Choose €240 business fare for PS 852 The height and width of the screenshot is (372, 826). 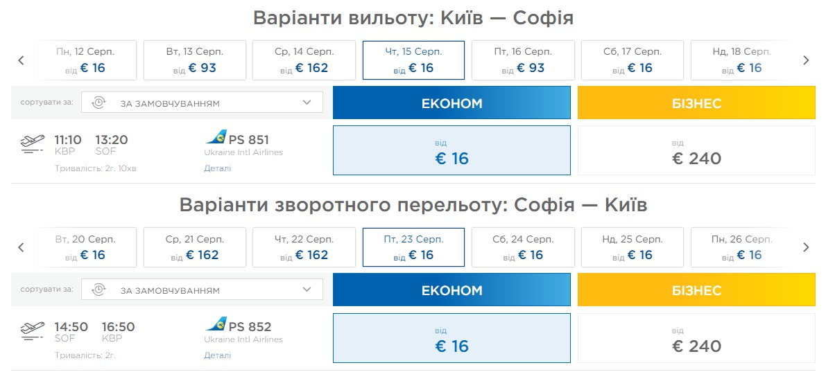pyautogui.click(x=696, y=337)
